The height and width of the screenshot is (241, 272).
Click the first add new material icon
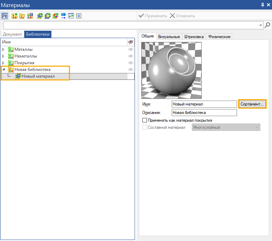tap(40, 16)
